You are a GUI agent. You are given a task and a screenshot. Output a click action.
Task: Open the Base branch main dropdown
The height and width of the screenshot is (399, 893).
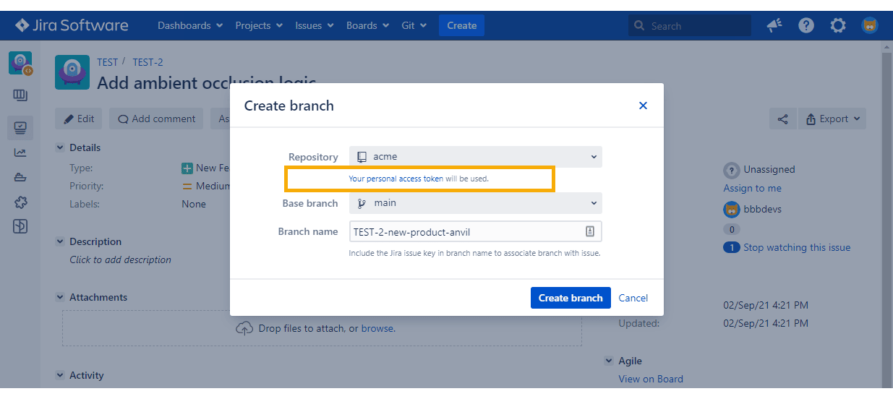pos(476,203)
